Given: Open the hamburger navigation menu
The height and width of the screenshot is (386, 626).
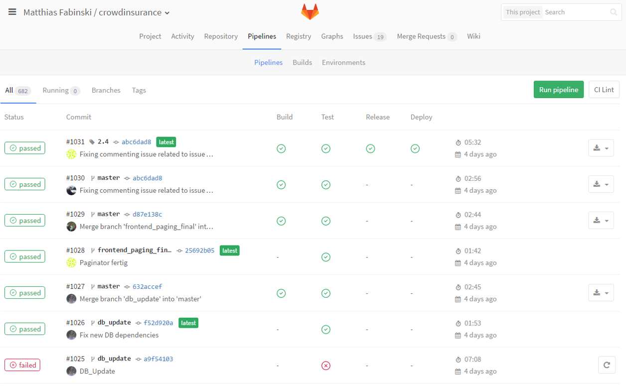Looking at the screenshot, I should (x=12, y=12).
